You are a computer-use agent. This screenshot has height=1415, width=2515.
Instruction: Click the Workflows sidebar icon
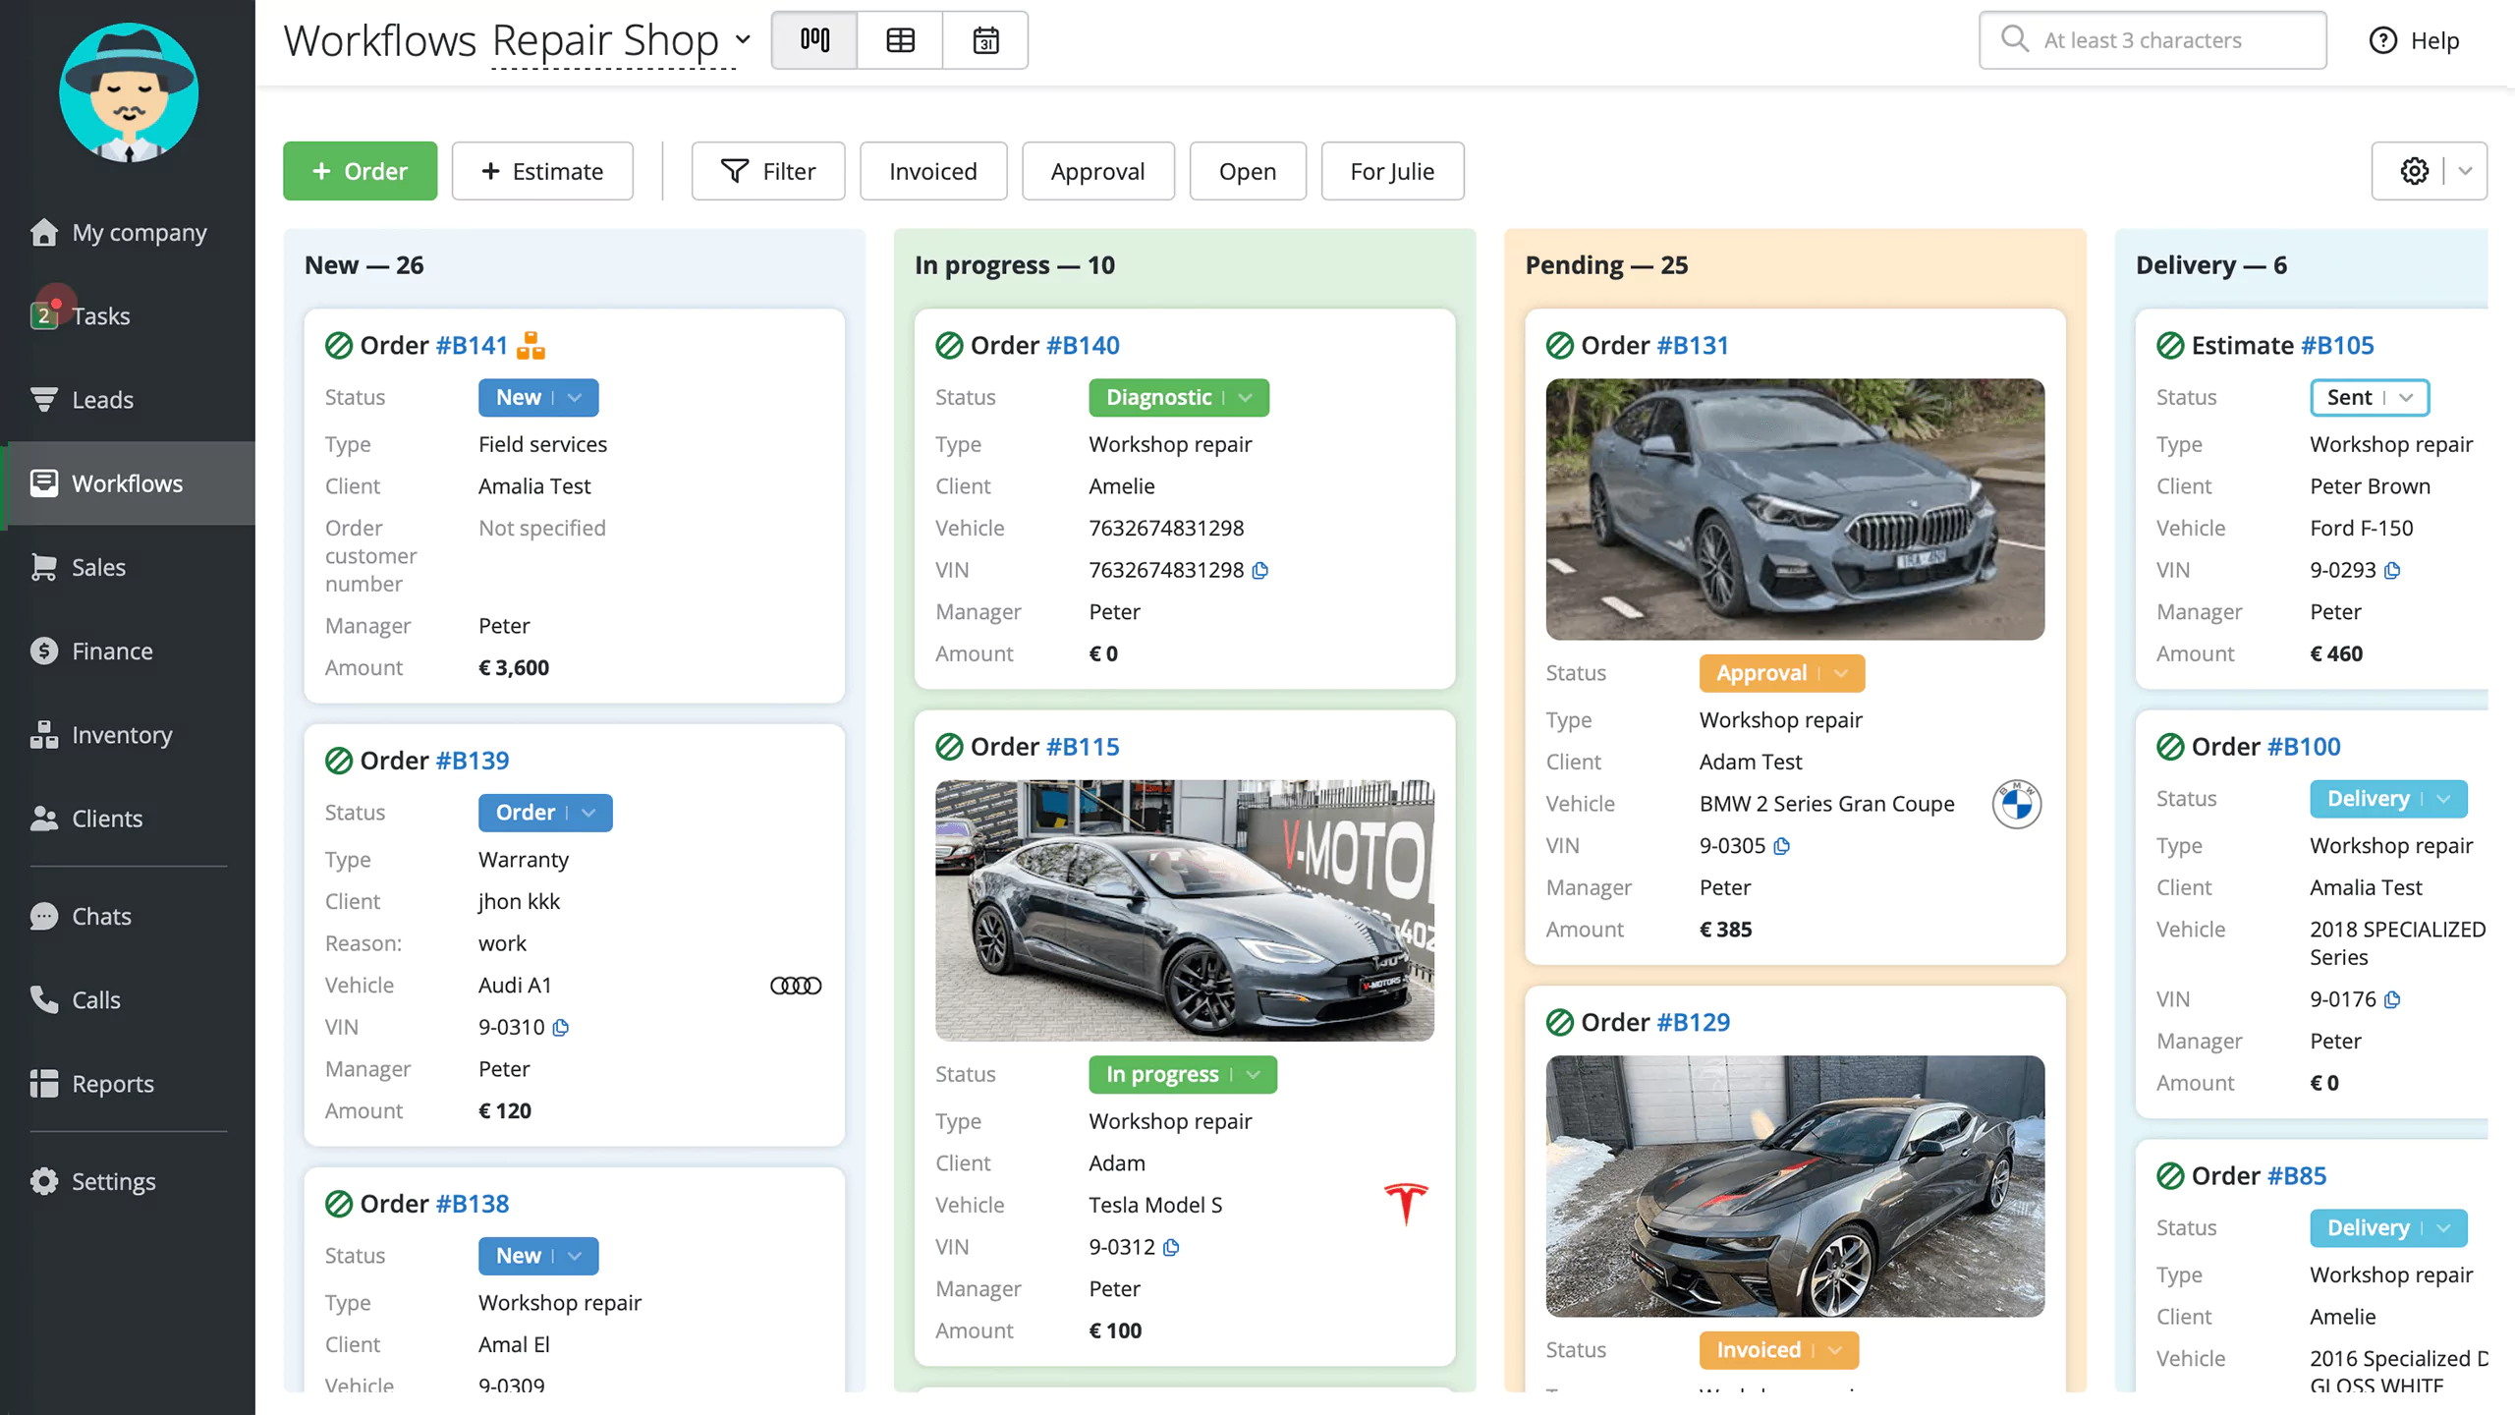pos(43,482)
